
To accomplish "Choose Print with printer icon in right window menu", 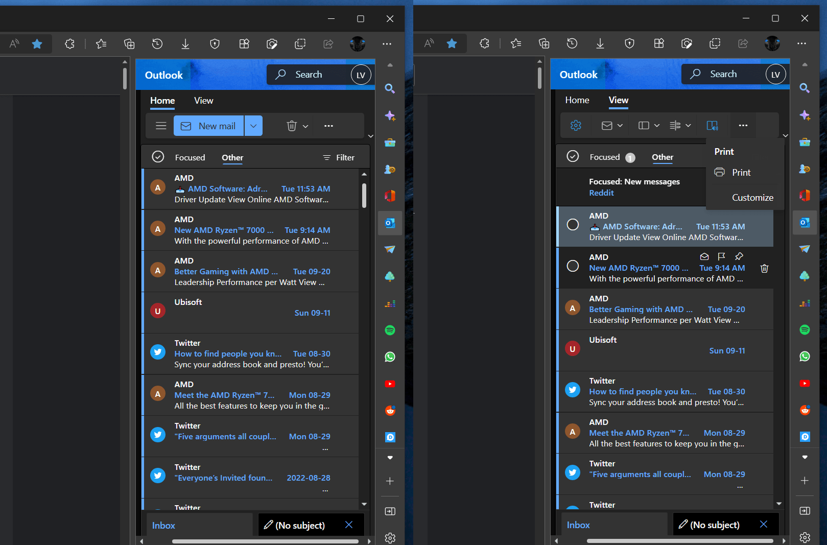I will coord(745,173).
